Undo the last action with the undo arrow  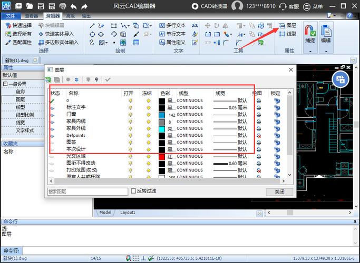click(x=73, y=6)
